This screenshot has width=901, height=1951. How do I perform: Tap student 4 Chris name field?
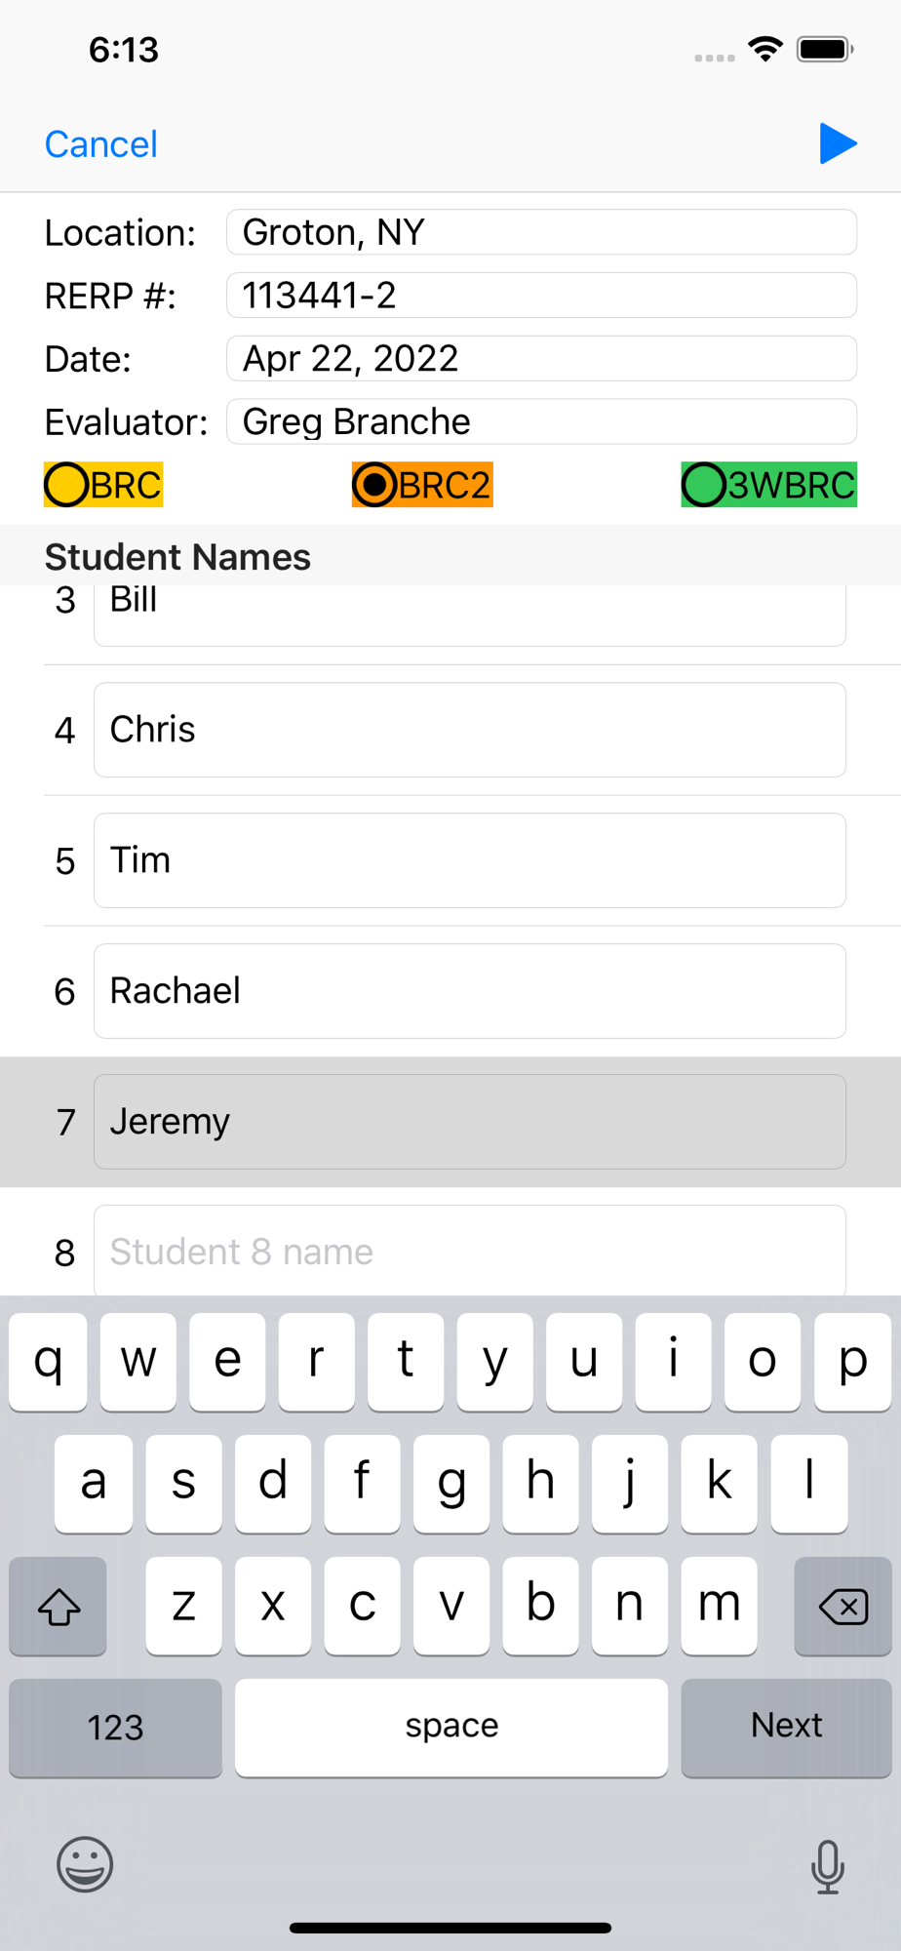point(469,730)
